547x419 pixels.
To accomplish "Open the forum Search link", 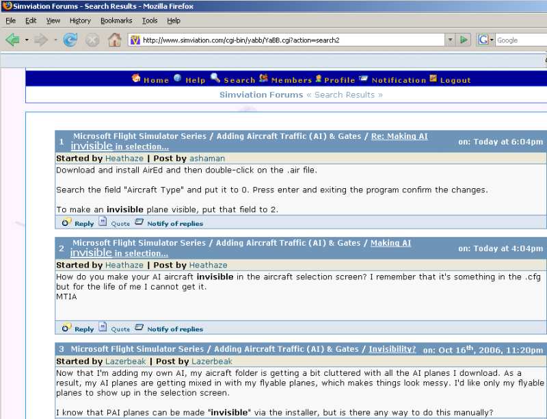I will tap(239, 80).
